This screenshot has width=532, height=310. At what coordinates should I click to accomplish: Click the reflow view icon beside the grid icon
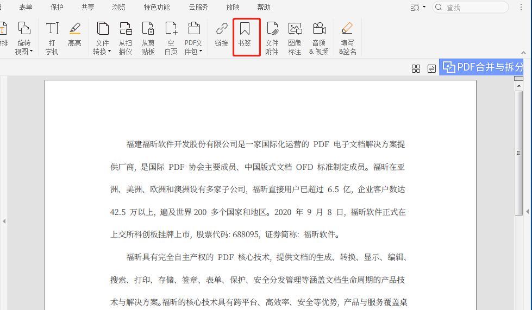coord(431,69)
